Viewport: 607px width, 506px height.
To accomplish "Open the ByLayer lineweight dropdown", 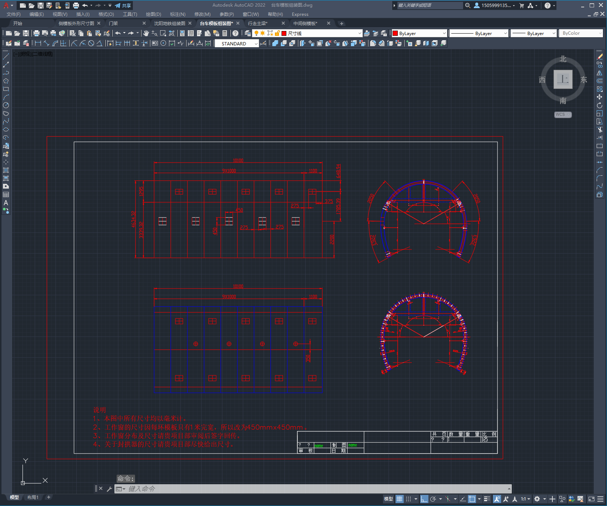I will click(x=534, y=33).
